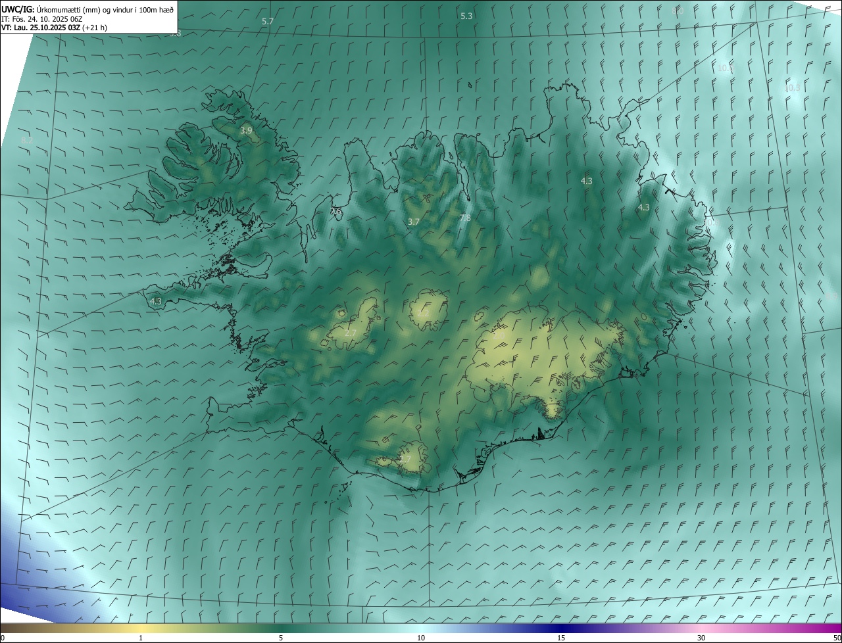Click the 15 tick on the color scale
This screenshot has height=643, width=842.
(x=561, y=638)
